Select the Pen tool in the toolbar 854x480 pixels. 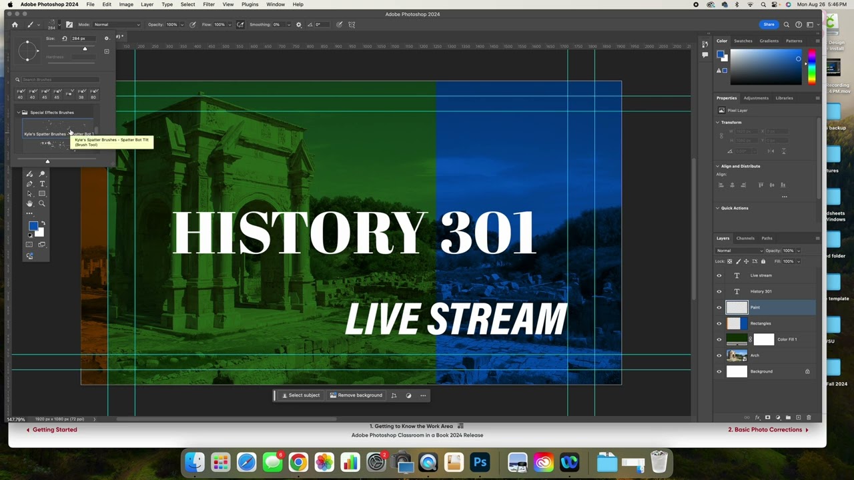[x=29, y=184]
